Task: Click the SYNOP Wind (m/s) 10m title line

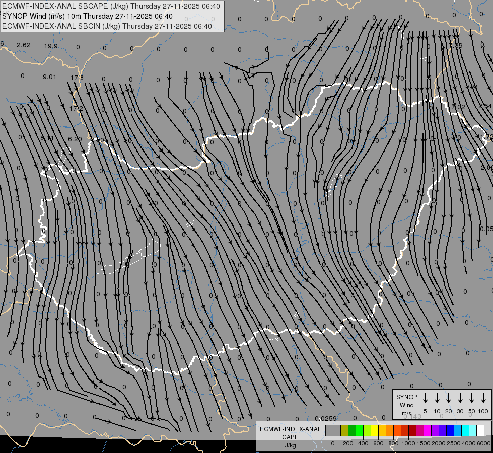Action: click(x=87, y=16)
